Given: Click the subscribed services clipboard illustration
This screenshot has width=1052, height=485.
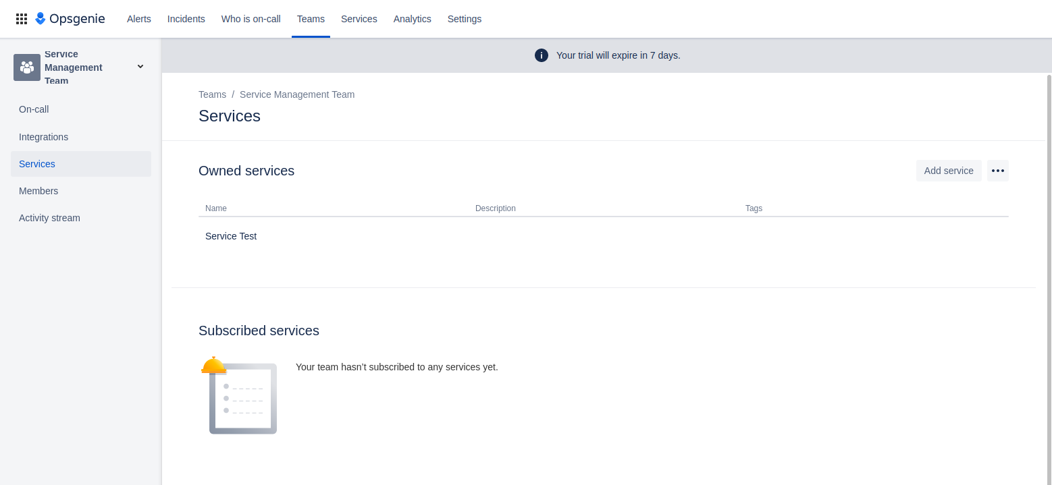Looking at the screenshot, I should point(240,395).
